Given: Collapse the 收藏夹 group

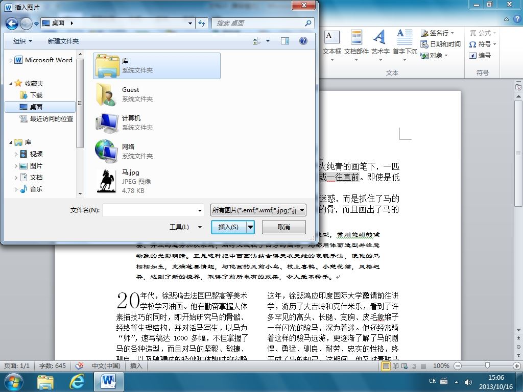Looking at the screenshot, I should (11, 84).
